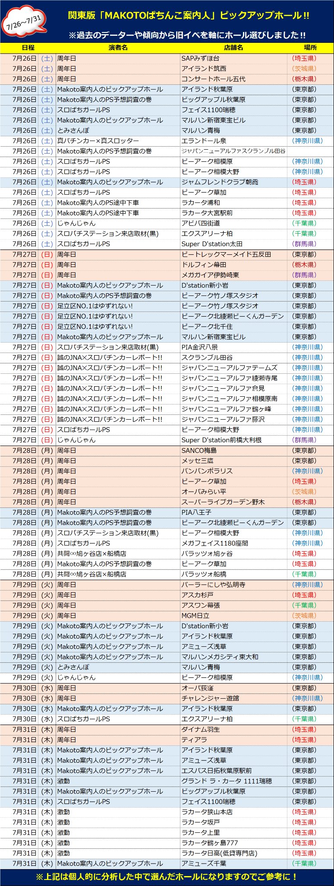Click the MGM日立 store cell

(x=233, y=616)
